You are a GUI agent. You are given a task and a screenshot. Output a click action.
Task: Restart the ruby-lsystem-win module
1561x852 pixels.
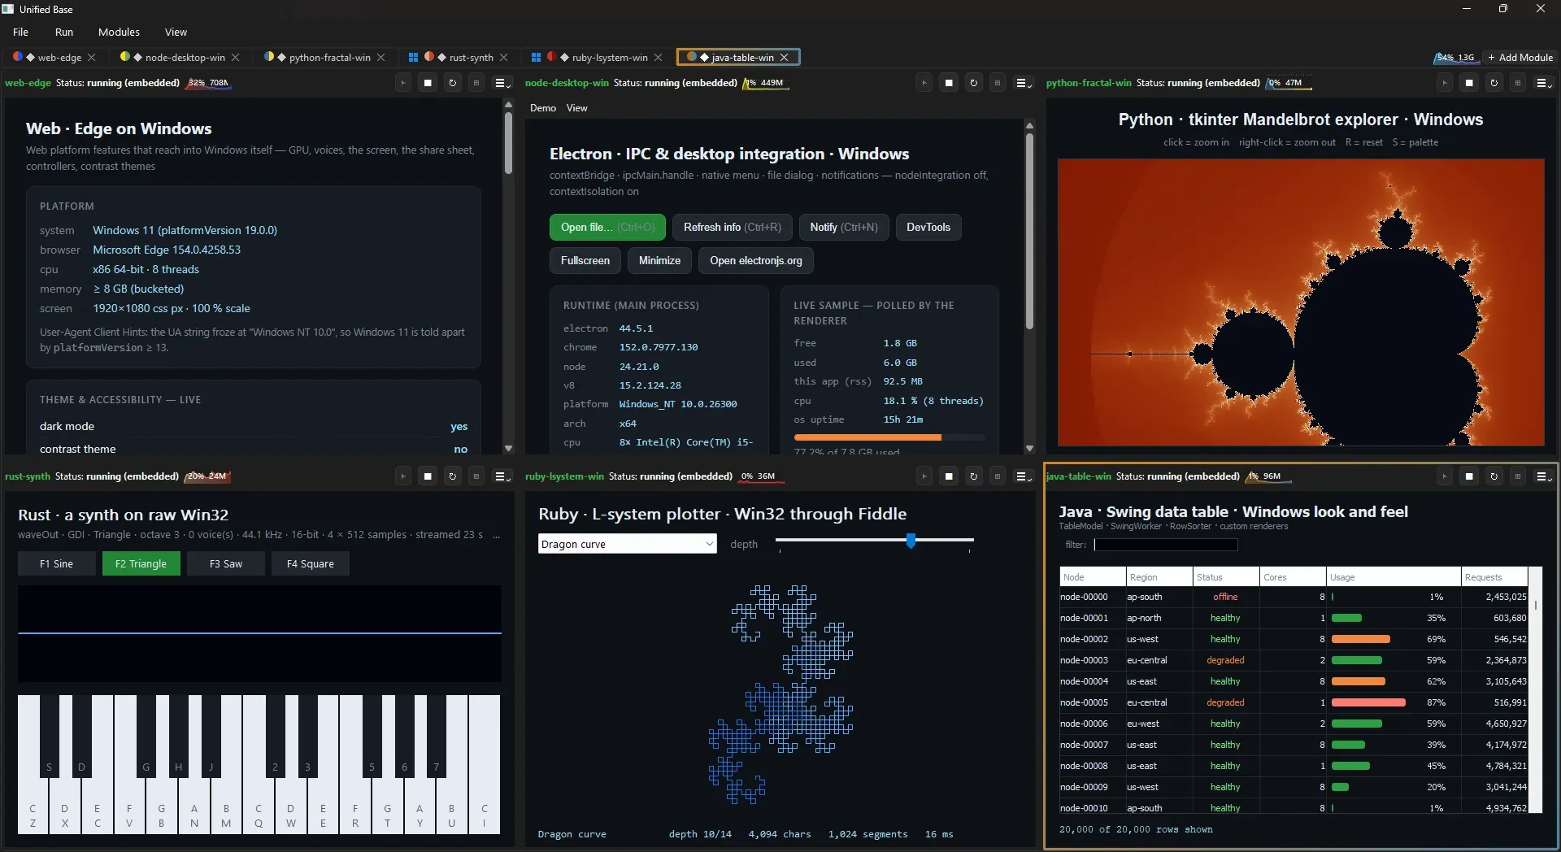coord(973,476)
